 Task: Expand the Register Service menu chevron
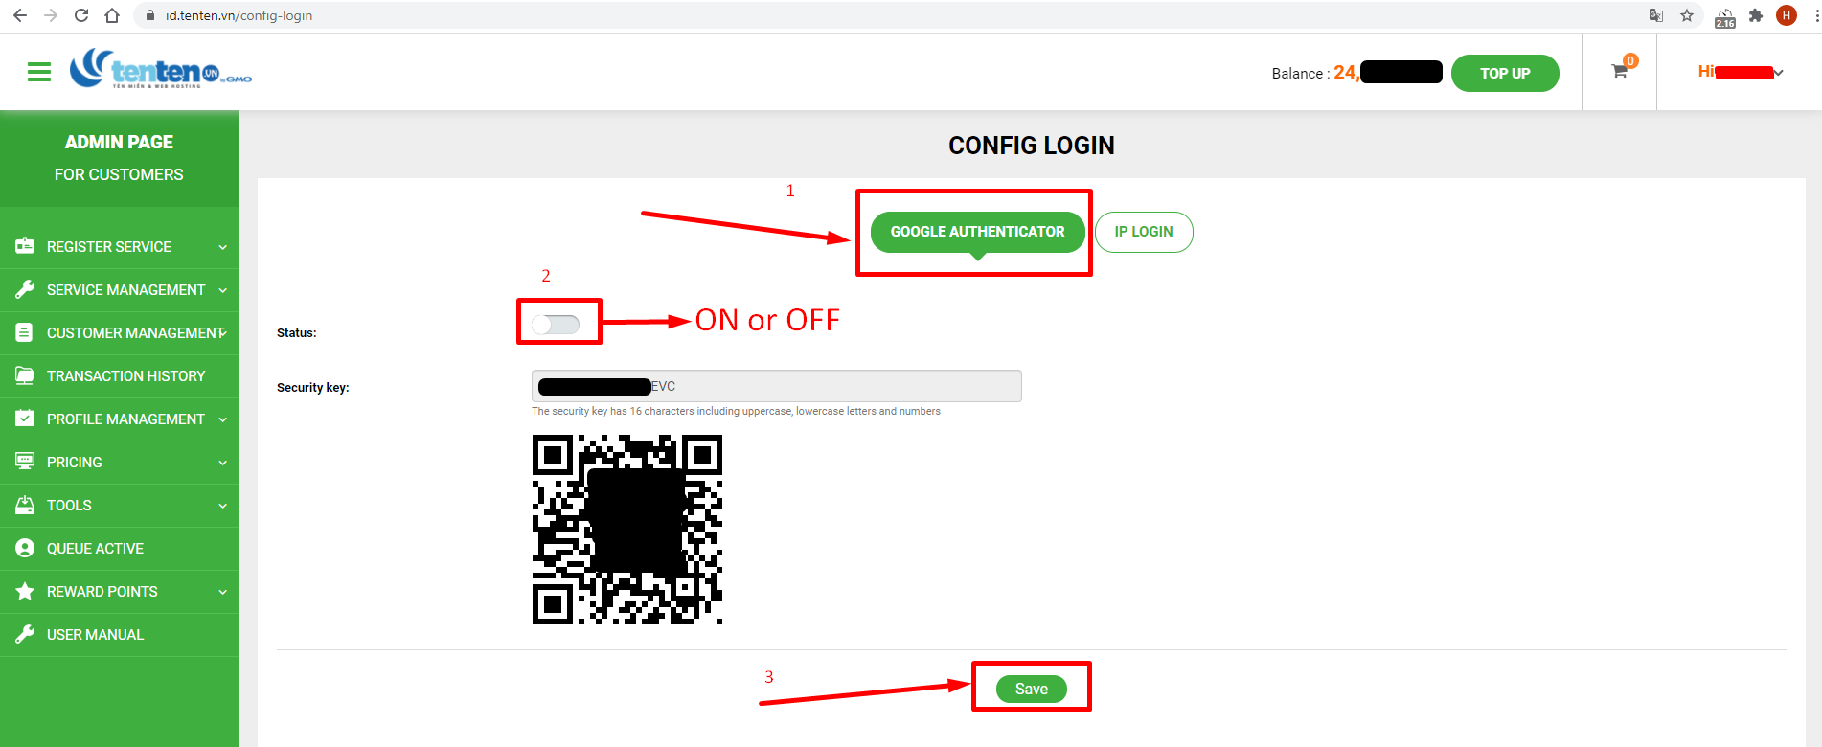pos(222,247)
